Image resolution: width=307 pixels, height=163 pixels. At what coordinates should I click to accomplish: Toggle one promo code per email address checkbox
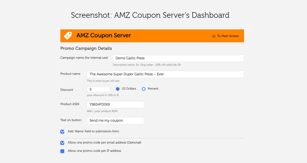click(62, 143)
